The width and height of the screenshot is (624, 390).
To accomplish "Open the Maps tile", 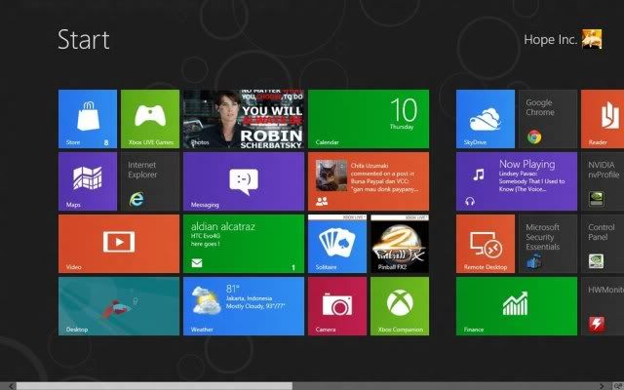I will point(88,181).
